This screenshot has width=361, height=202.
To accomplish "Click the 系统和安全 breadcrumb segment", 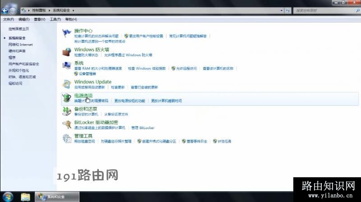I will tap(61, 10).
